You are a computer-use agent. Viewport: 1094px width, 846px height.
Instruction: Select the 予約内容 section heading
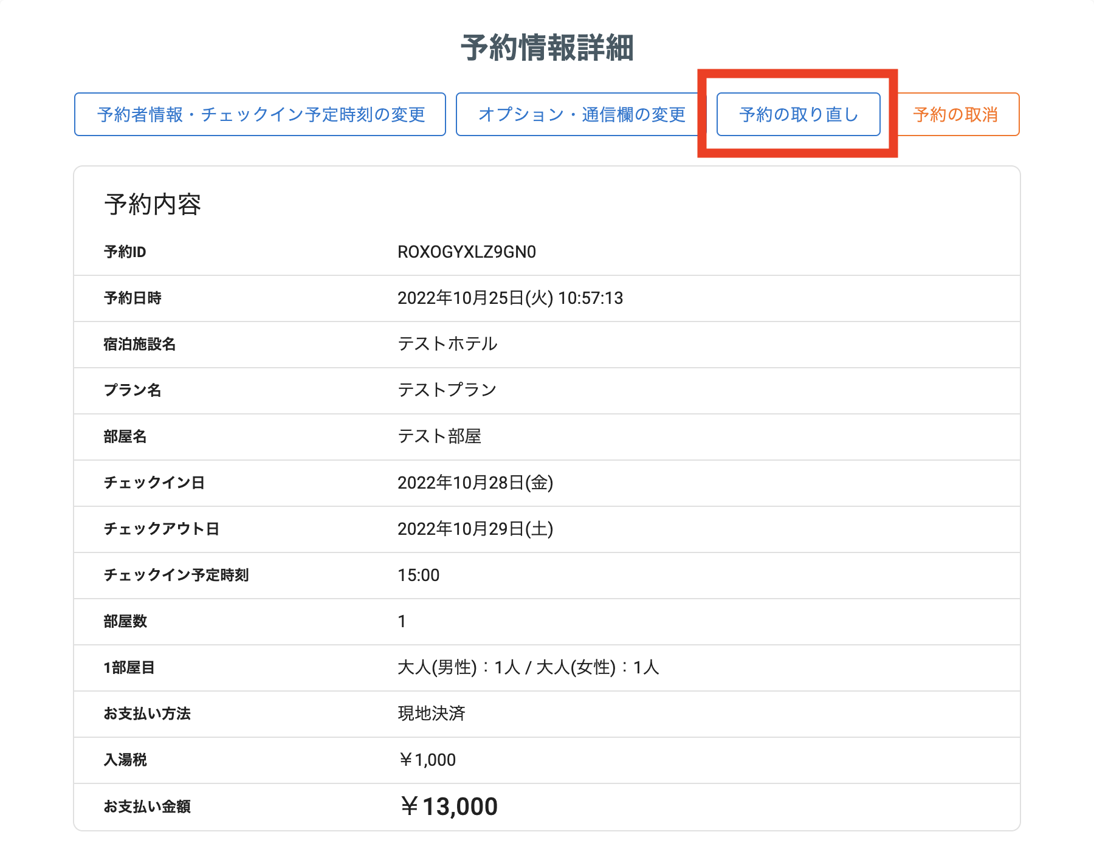(153, 204)
